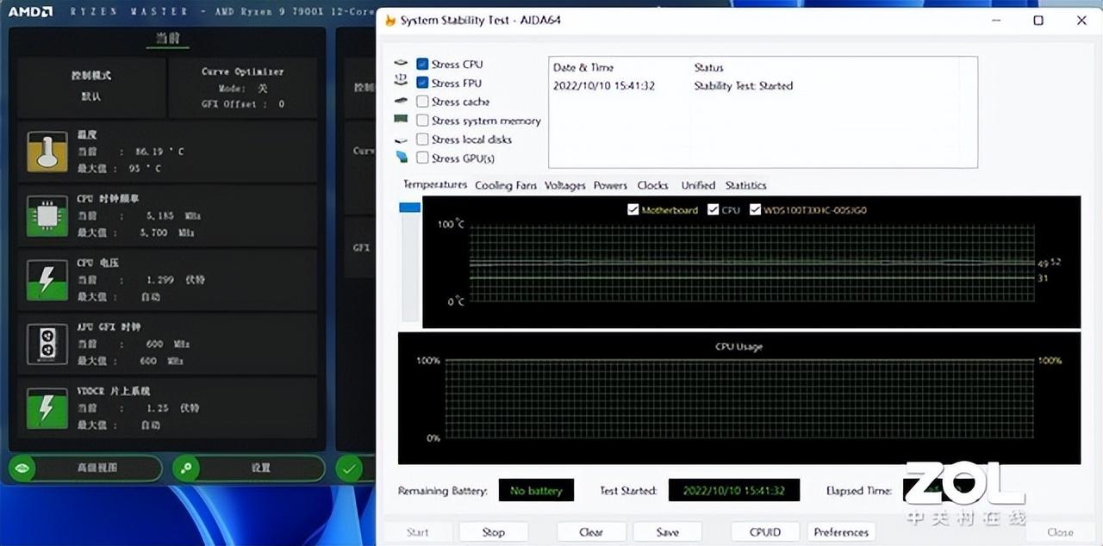
Task: Select the Unified tab
Action: coord(698,185)
